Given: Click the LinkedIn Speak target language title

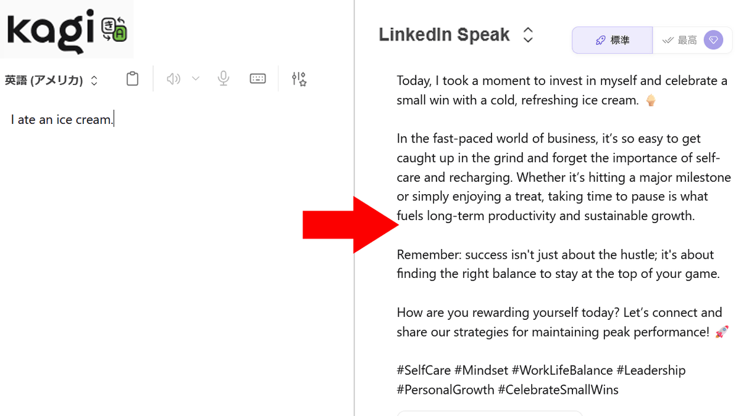Looking at the screenshot, I should [x=444, y=35].
